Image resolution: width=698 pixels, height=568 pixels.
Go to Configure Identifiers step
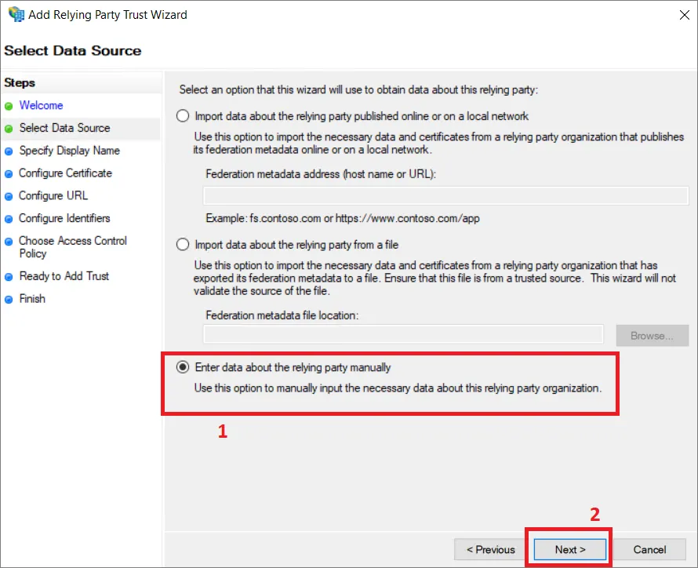click(64, 218)
